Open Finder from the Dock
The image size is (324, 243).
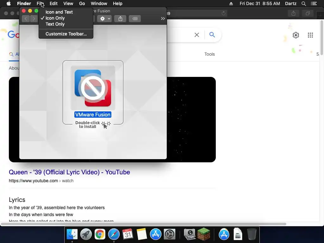[72, 234]
